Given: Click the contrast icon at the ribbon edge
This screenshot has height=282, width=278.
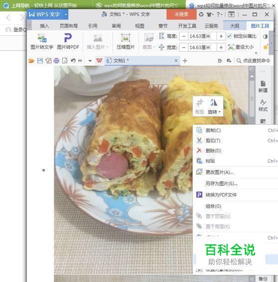Looking at the screenshot, I should tap(265, 37).
